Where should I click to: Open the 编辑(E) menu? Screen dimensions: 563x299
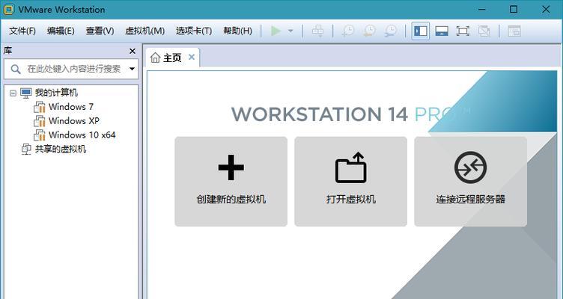point(61,31)
